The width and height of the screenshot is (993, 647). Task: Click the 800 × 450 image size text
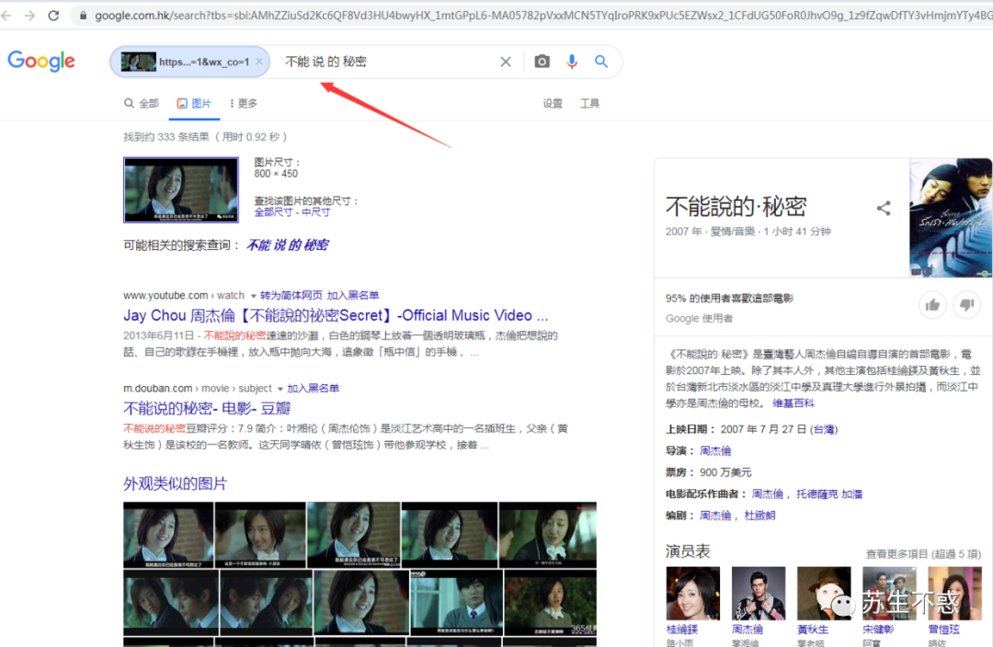[276, 174]
